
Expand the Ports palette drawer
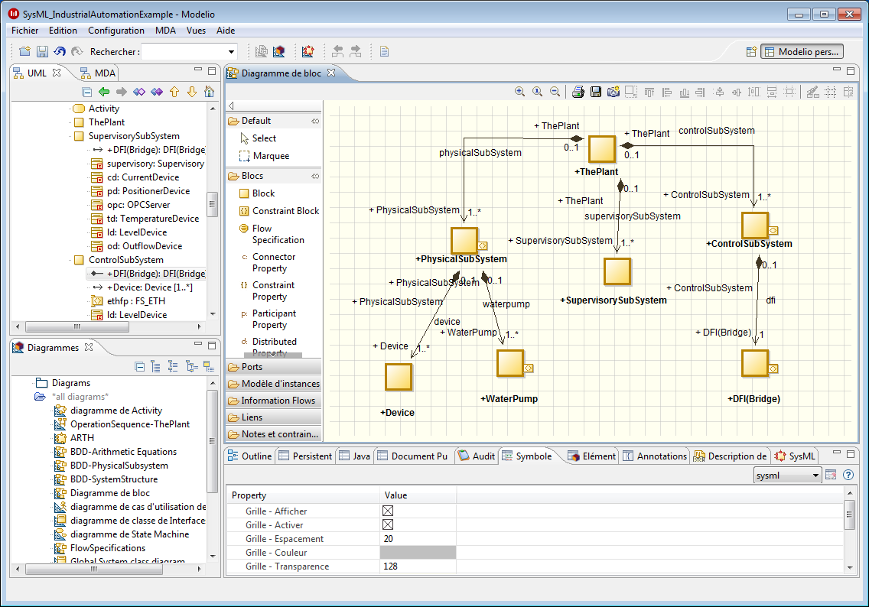(274, 367)
